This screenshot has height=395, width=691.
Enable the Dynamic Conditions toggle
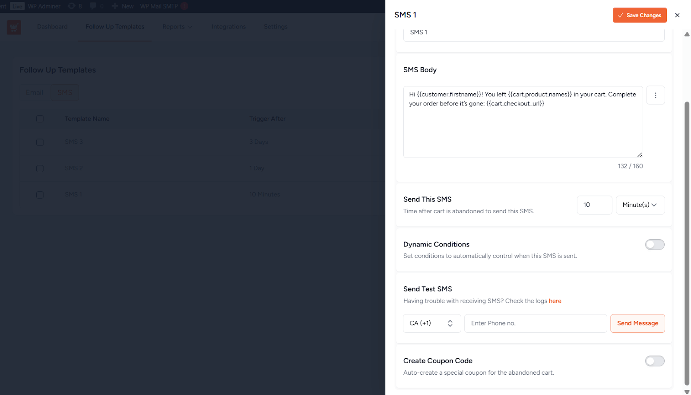coord(654,245)
